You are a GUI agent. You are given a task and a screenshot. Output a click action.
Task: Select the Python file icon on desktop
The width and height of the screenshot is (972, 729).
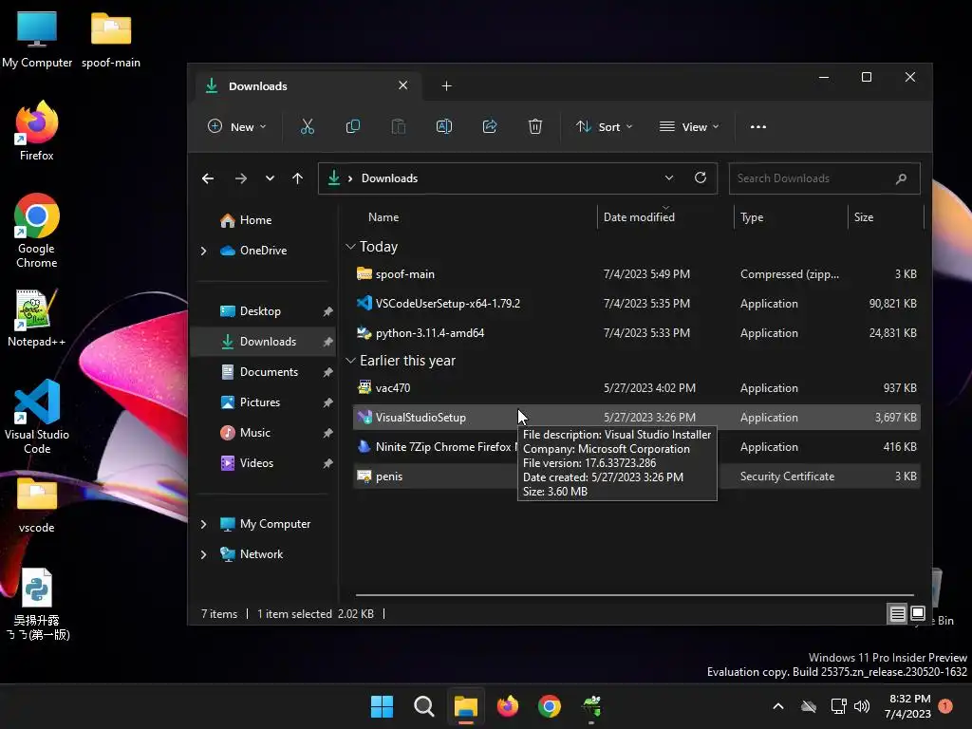pos(37,605)
